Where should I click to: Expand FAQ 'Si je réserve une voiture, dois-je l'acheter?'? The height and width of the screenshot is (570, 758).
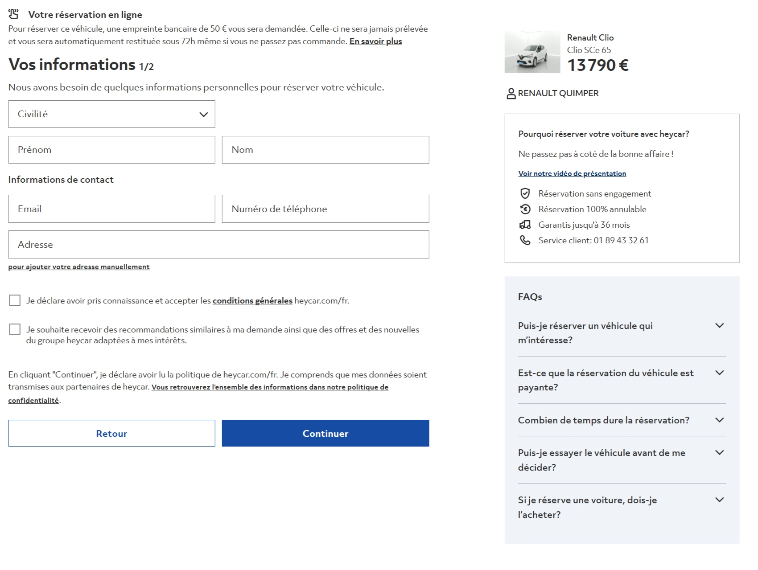pyautogui.click(x=622, y=507)
